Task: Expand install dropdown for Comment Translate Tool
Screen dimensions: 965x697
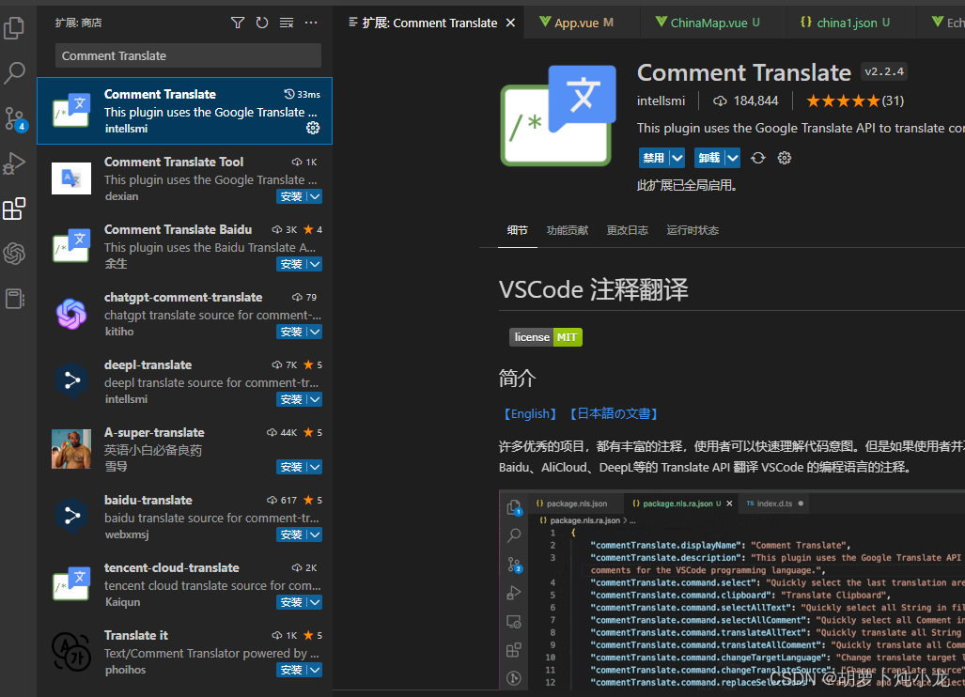Action: point(315,197)
